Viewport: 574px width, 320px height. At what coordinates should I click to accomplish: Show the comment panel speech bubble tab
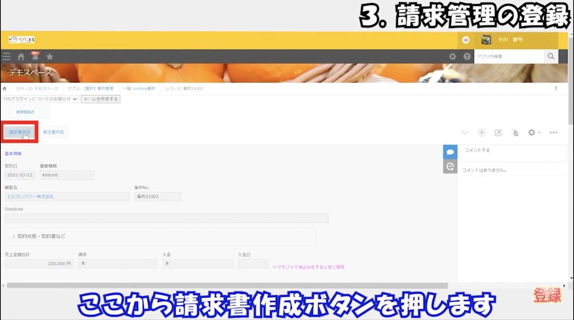(450, 152)
